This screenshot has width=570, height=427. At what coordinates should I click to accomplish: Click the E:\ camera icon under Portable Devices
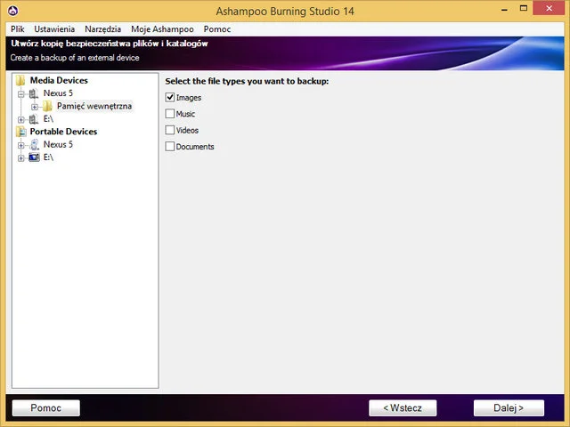[x=34, y=157]
